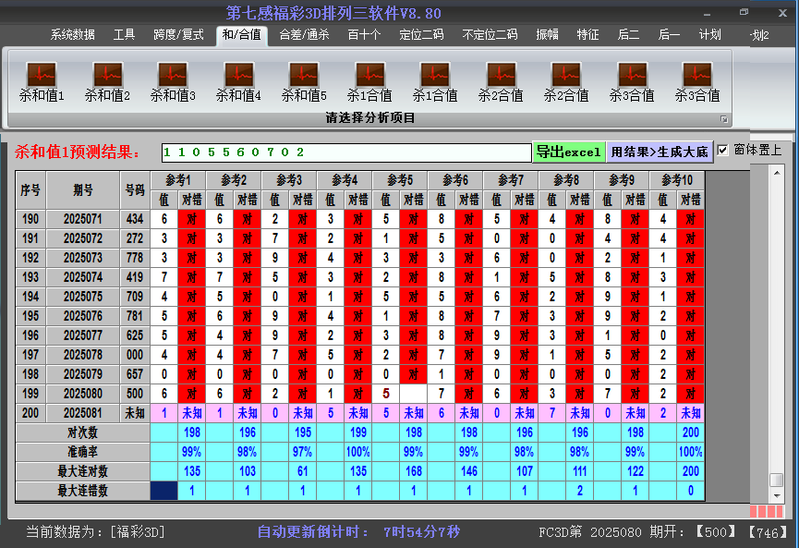Click the 参考1 column header

coord(178,180)
